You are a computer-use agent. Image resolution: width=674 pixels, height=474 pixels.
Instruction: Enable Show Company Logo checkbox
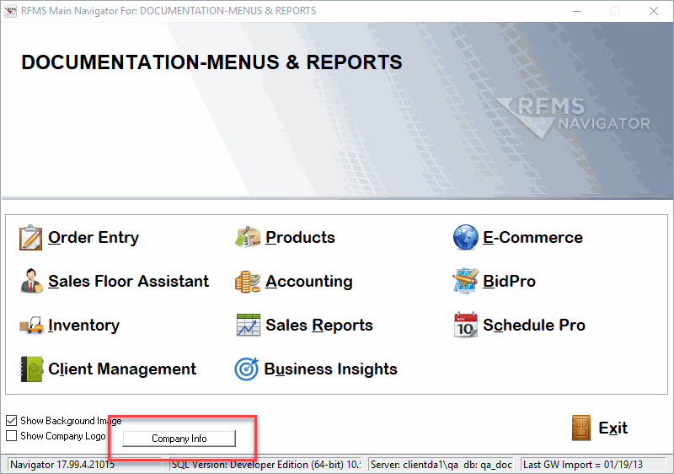(x=12, y=436)
